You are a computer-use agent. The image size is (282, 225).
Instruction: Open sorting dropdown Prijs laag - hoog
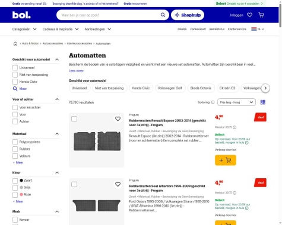pyautogui.click(x=236, y=102)
